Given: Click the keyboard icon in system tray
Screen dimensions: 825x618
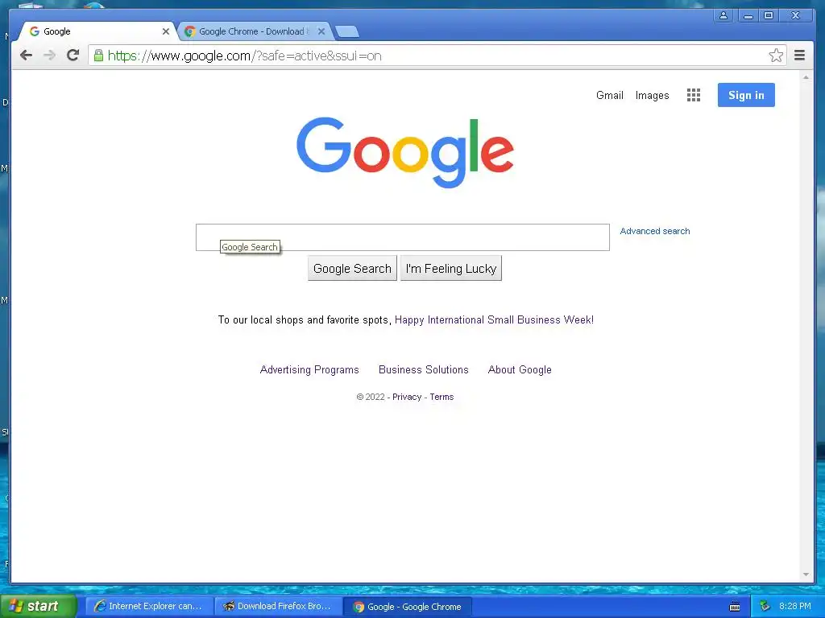Looking at the screenshot, I should (x=735, y=607).
